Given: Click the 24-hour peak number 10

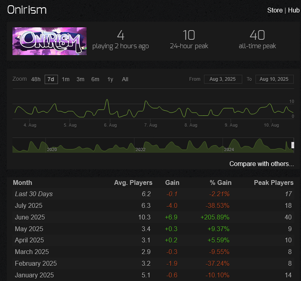Looking at the screenshot, I should [x=189, y=35].
